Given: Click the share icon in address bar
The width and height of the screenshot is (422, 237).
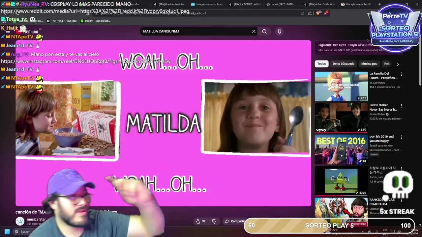Looking at the screenshot, I should pyautogui.click(x=310, y=13).
